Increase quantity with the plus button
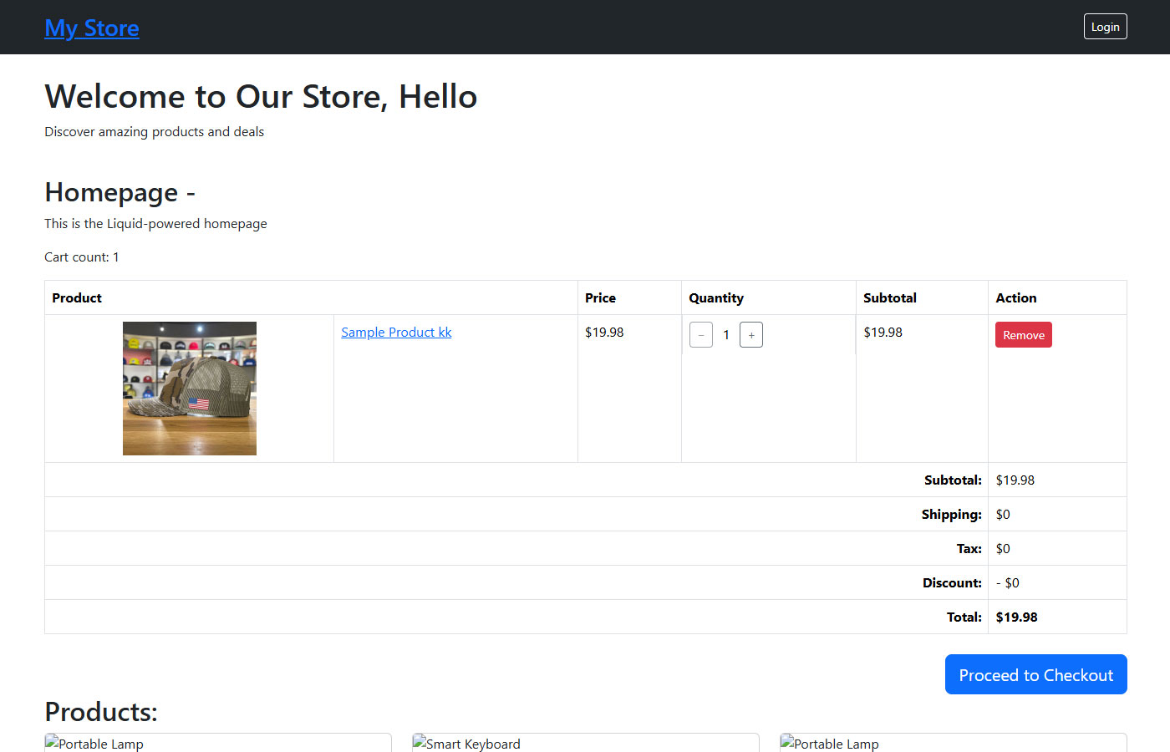This screenshot has width=1170, height=752. click(751, 335)
